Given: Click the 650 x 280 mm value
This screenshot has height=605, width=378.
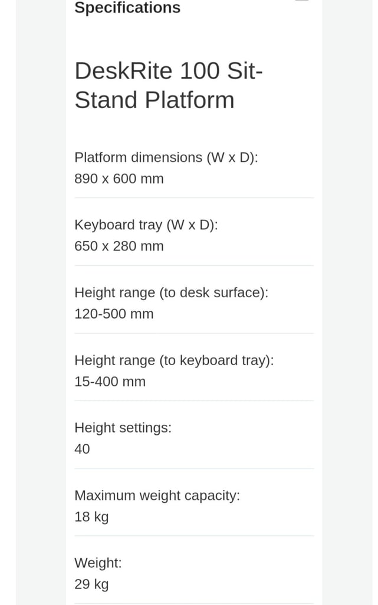Looking at the screenshot, I should (x=119, y=246).
